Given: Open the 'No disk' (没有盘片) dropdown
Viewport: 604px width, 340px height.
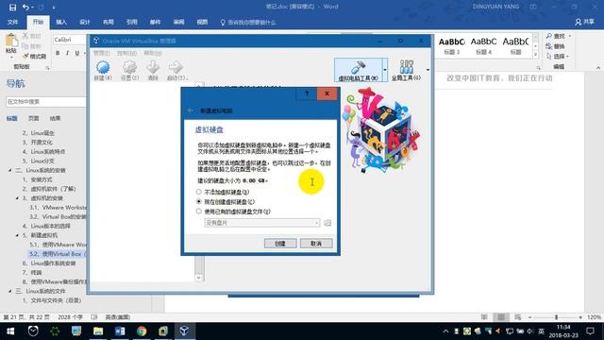Looking at the screenshot, I should pos(262,223).
